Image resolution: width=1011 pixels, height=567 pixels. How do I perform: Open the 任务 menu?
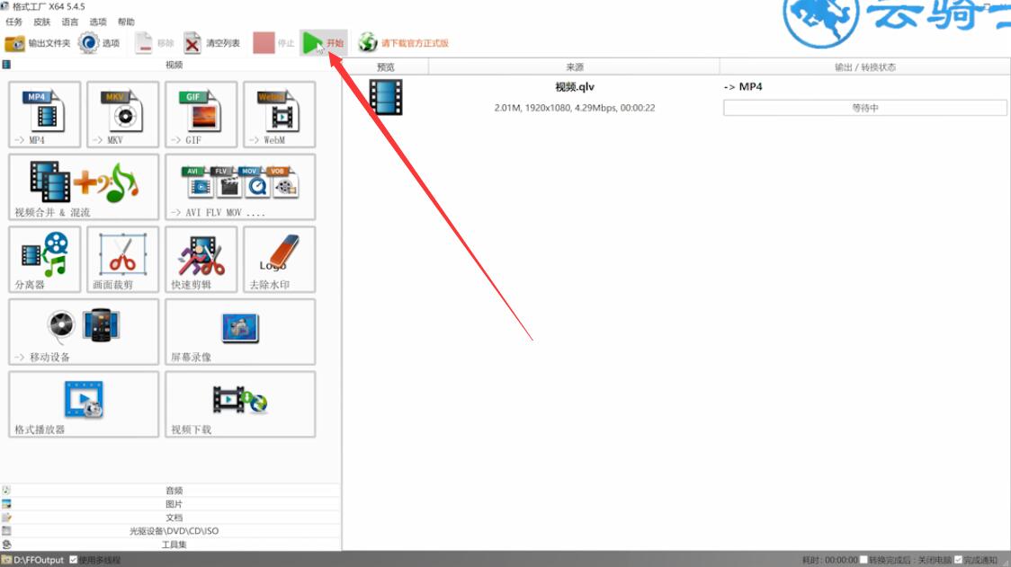pos(13,22)
